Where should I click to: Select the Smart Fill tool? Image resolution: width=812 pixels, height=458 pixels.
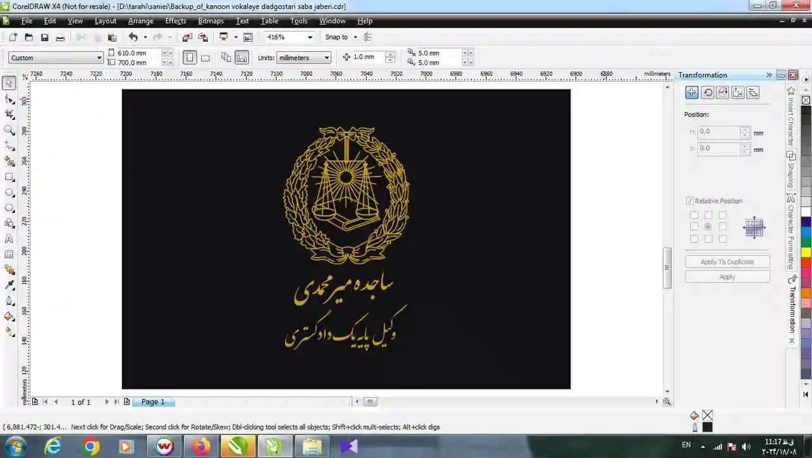click(9, 162)
